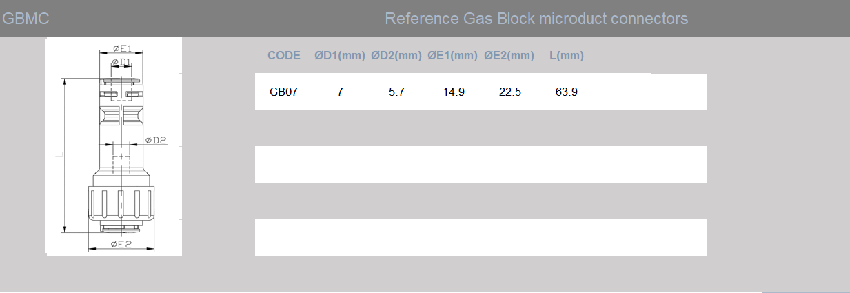The width and height of the screenshot is (850, 293).
Task: Click the ØE1 value 14.9 cell
Action: pyautogui.click(x=454, y=92)
